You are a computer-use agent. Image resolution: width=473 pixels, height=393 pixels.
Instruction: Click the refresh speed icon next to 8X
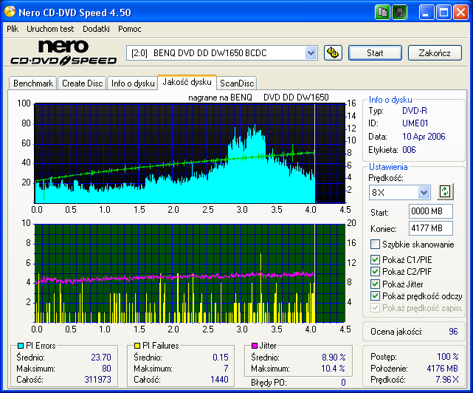point(445,192)
